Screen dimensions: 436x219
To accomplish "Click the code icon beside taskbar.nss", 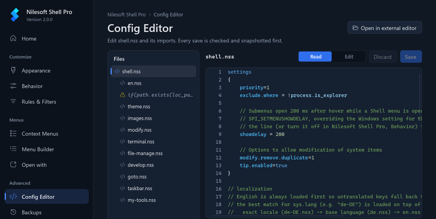I will tap(122, 188).
